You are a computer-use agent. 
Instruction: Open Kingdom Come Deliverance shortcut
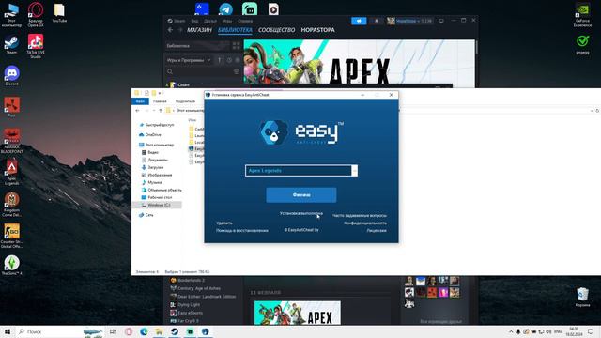click(11, 205)
